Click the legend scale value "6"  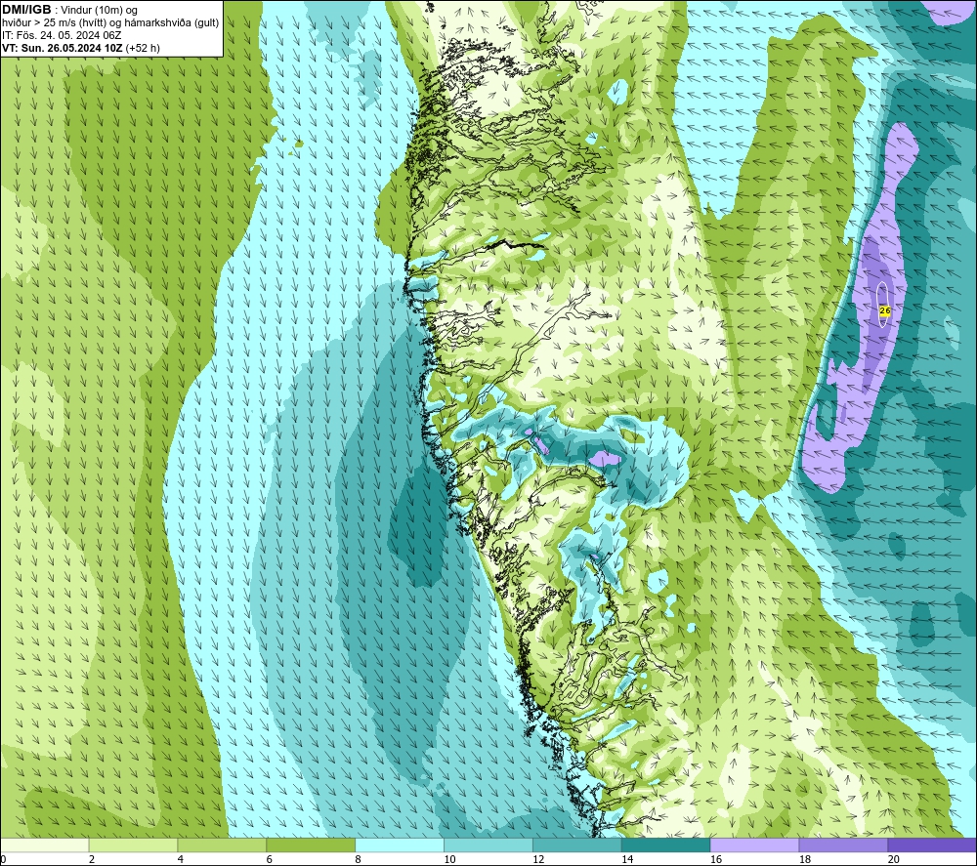pyautogui.click(x=270, y=859)
